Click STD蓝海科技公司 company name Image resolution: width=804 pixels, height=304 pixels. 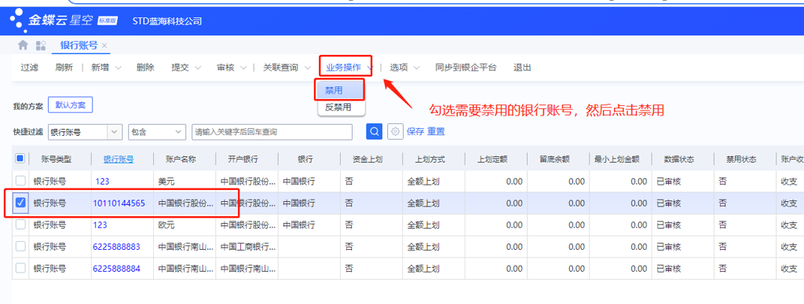point(167,21)
